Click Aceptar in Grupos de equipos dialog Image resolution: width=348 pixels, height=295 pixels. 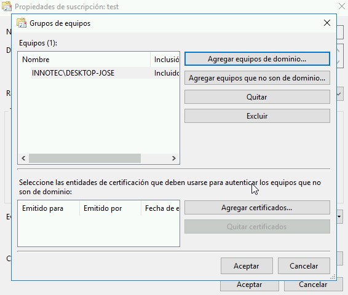tap(247, 266)
